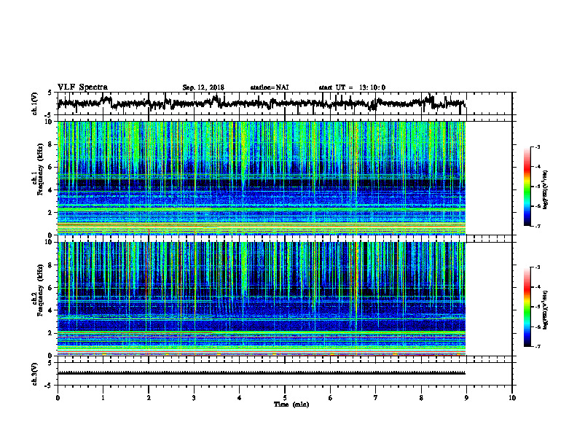
Task: Click the "Time (min)" x-axis label
Action: 291,404
